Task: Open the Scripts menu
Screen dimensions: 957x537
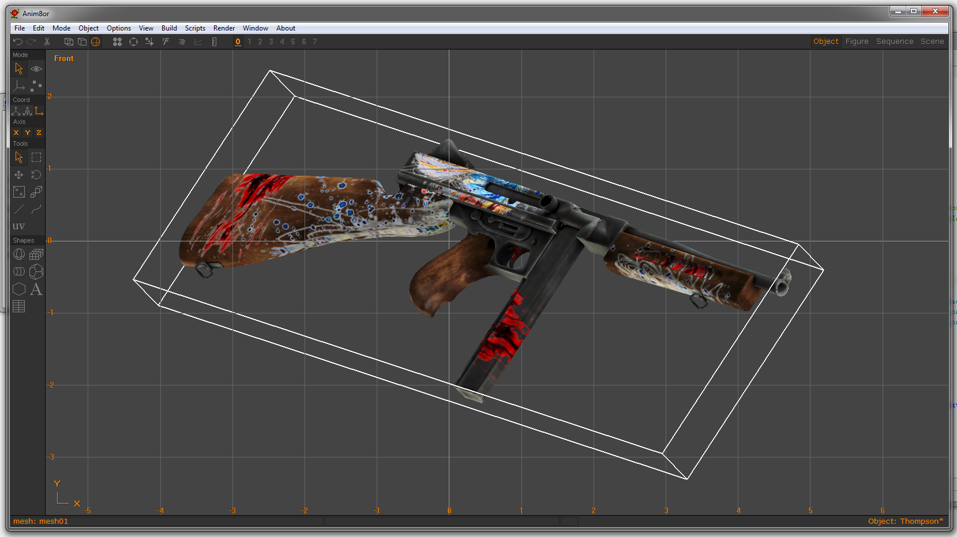Action: [195, 28]
